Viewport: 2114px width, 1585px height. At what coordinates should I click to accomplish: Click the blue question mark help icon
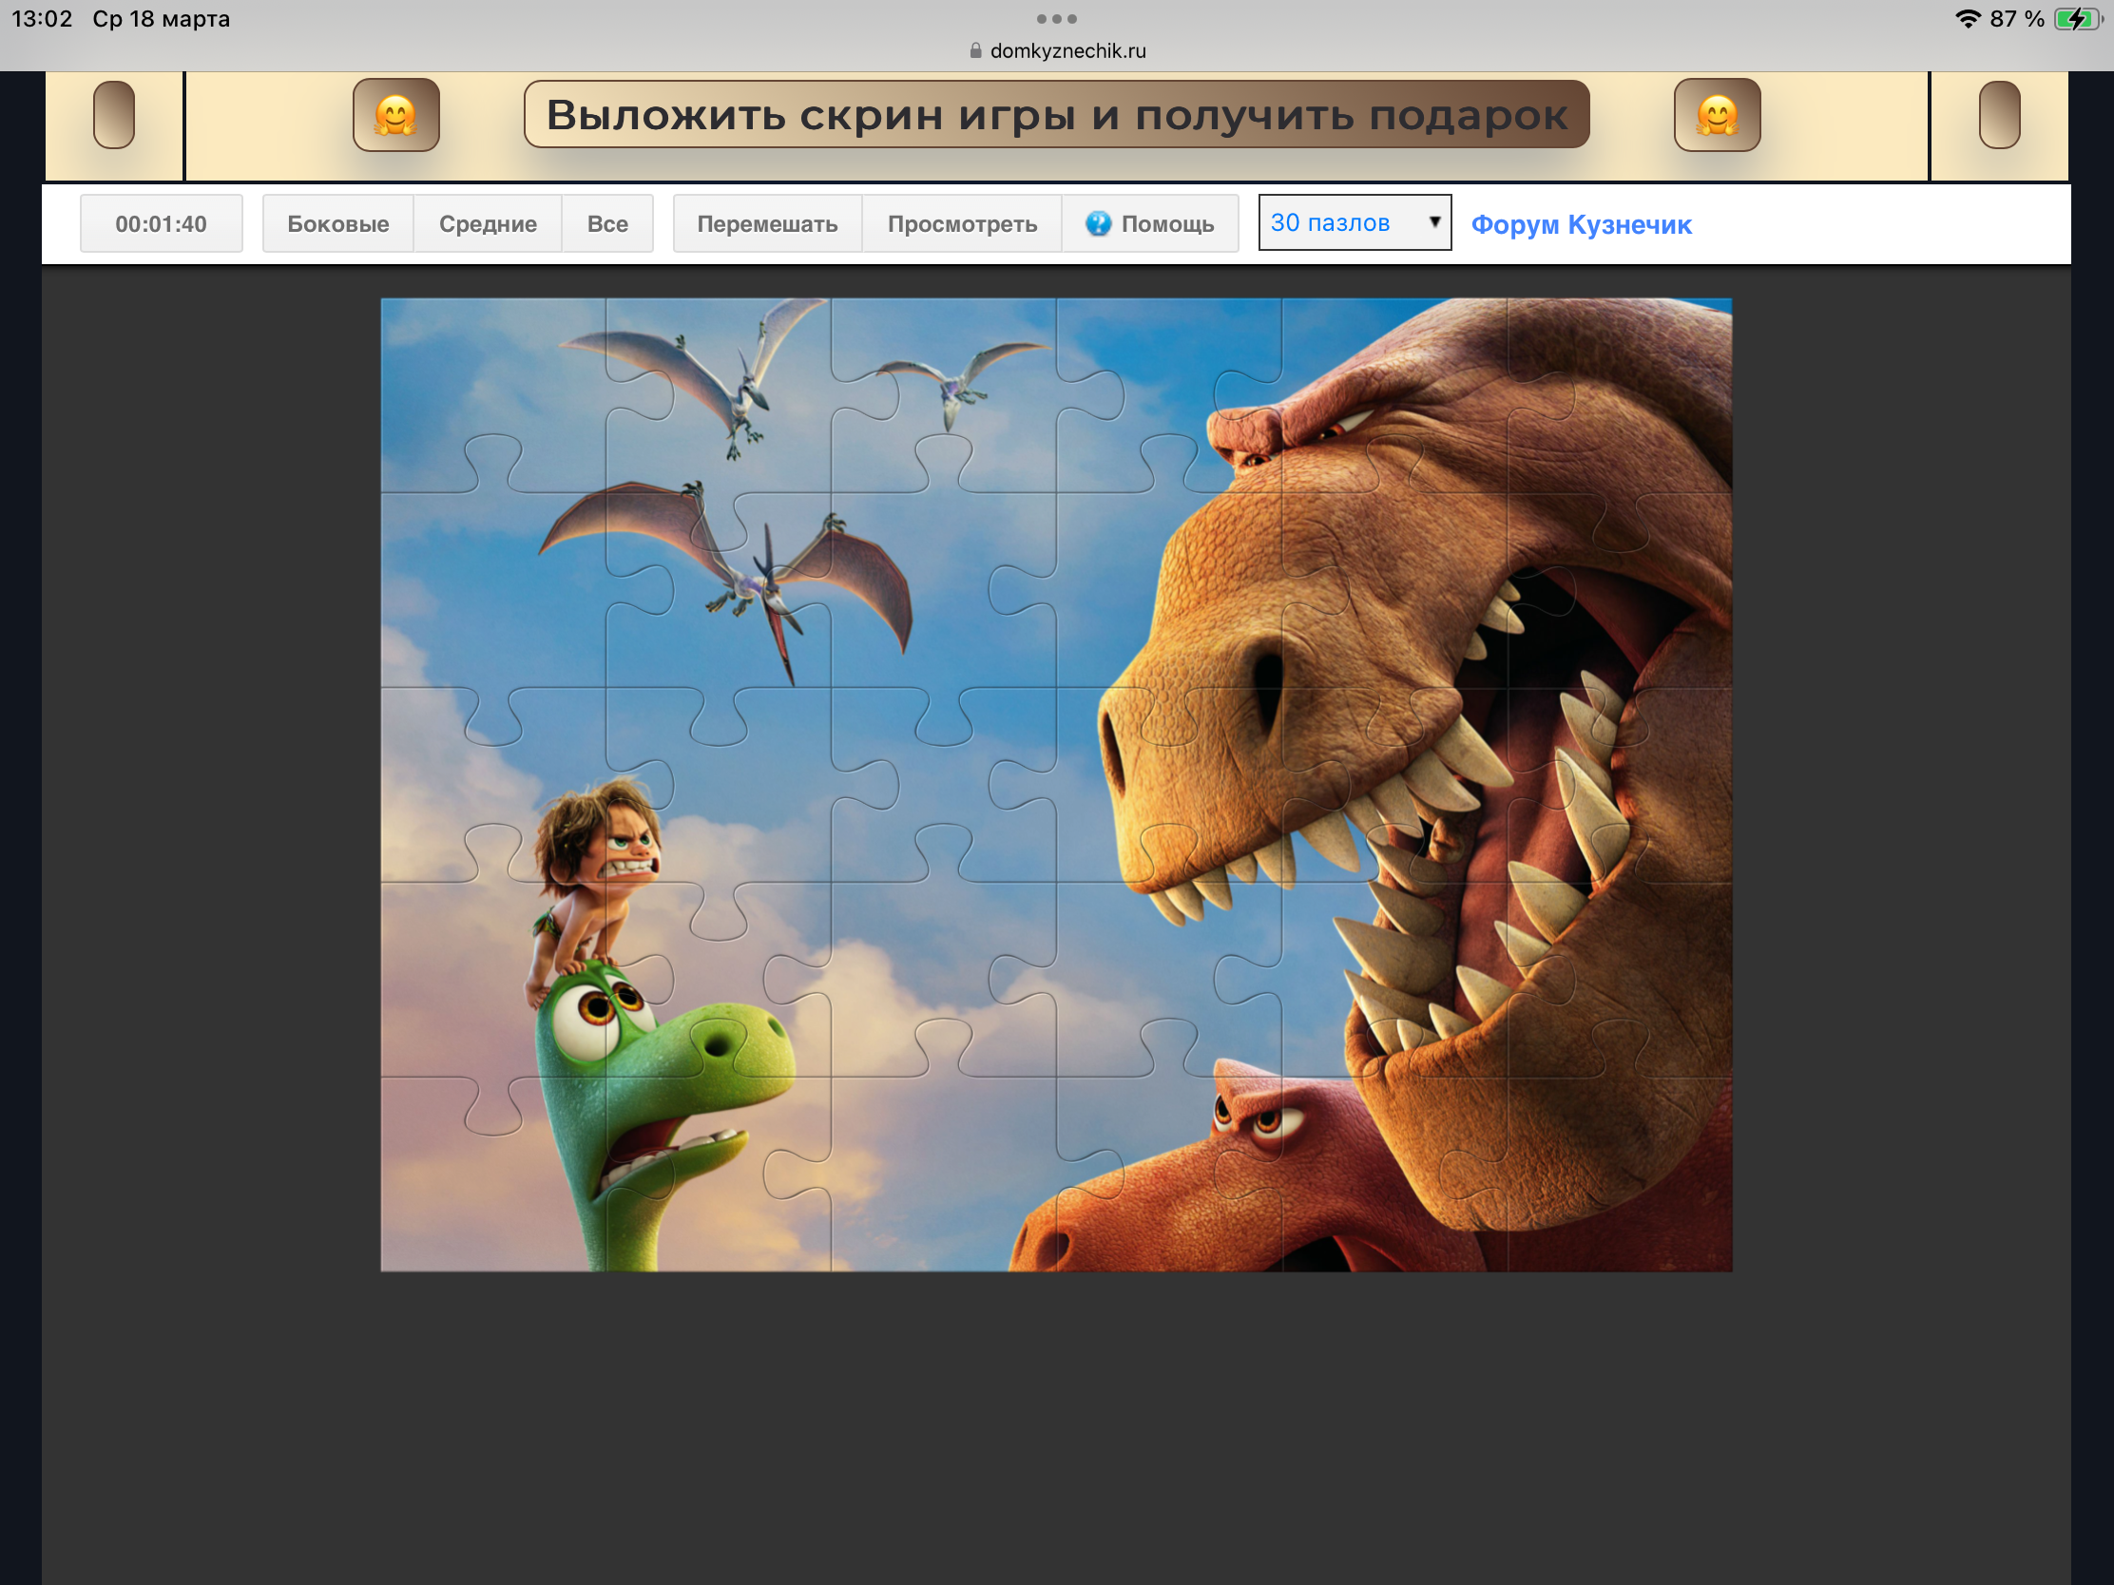pos(1098,223)
